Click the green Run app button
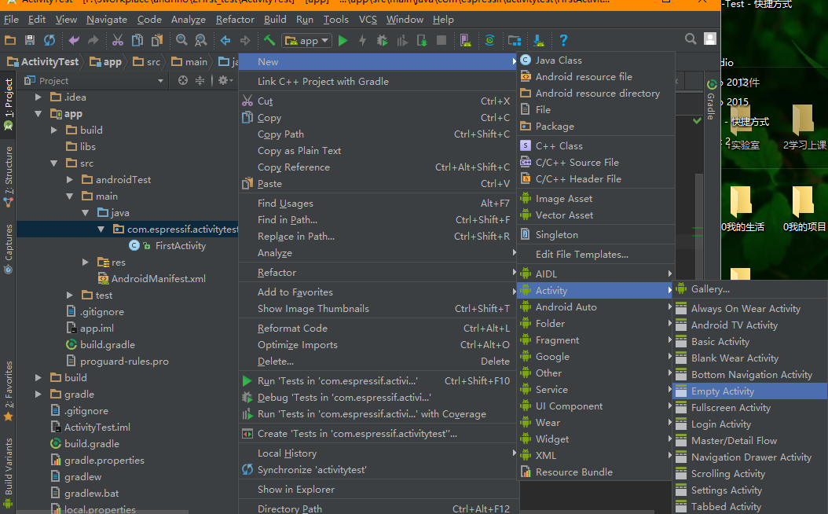 [343, 40]
